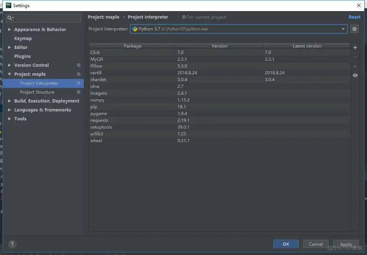
Task: Open the Project Interpreter dropdown arrow
Action: pyautogui.click(x=343, y=29)
